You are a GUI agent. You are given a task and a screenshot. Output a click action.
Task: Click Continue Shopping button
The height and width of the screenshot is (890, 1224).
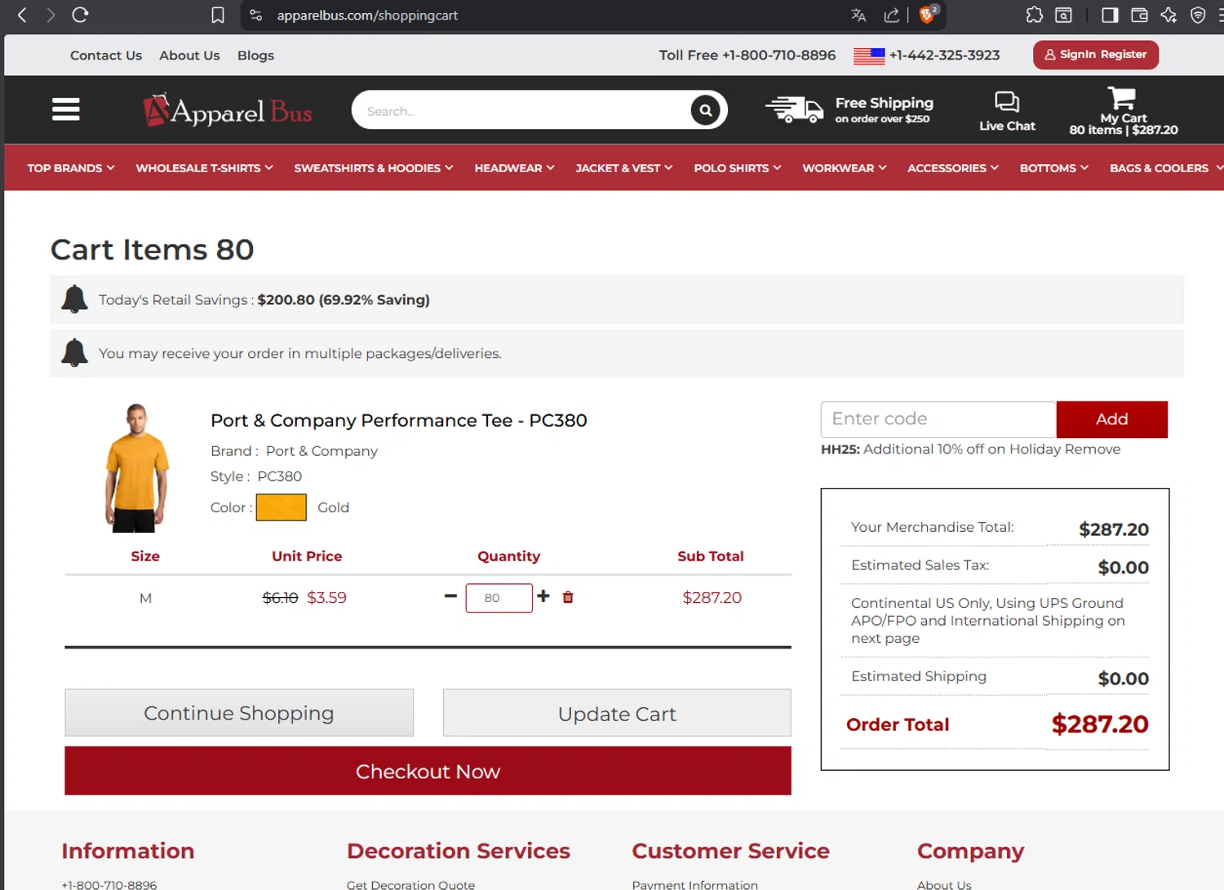(239, 713)
